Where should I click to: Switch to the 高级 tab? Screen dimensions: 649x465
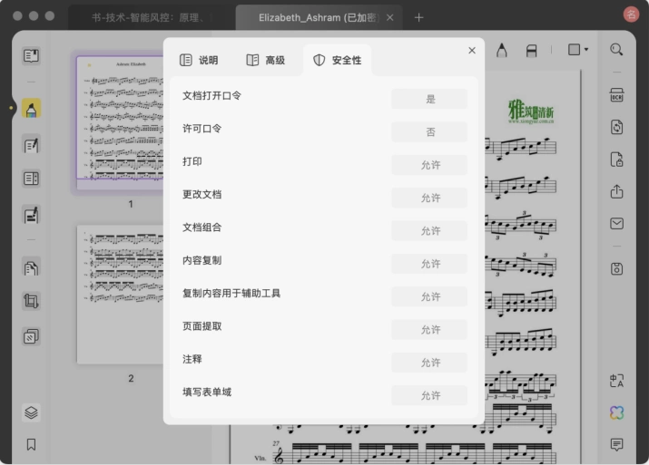(x=266, y=61)
